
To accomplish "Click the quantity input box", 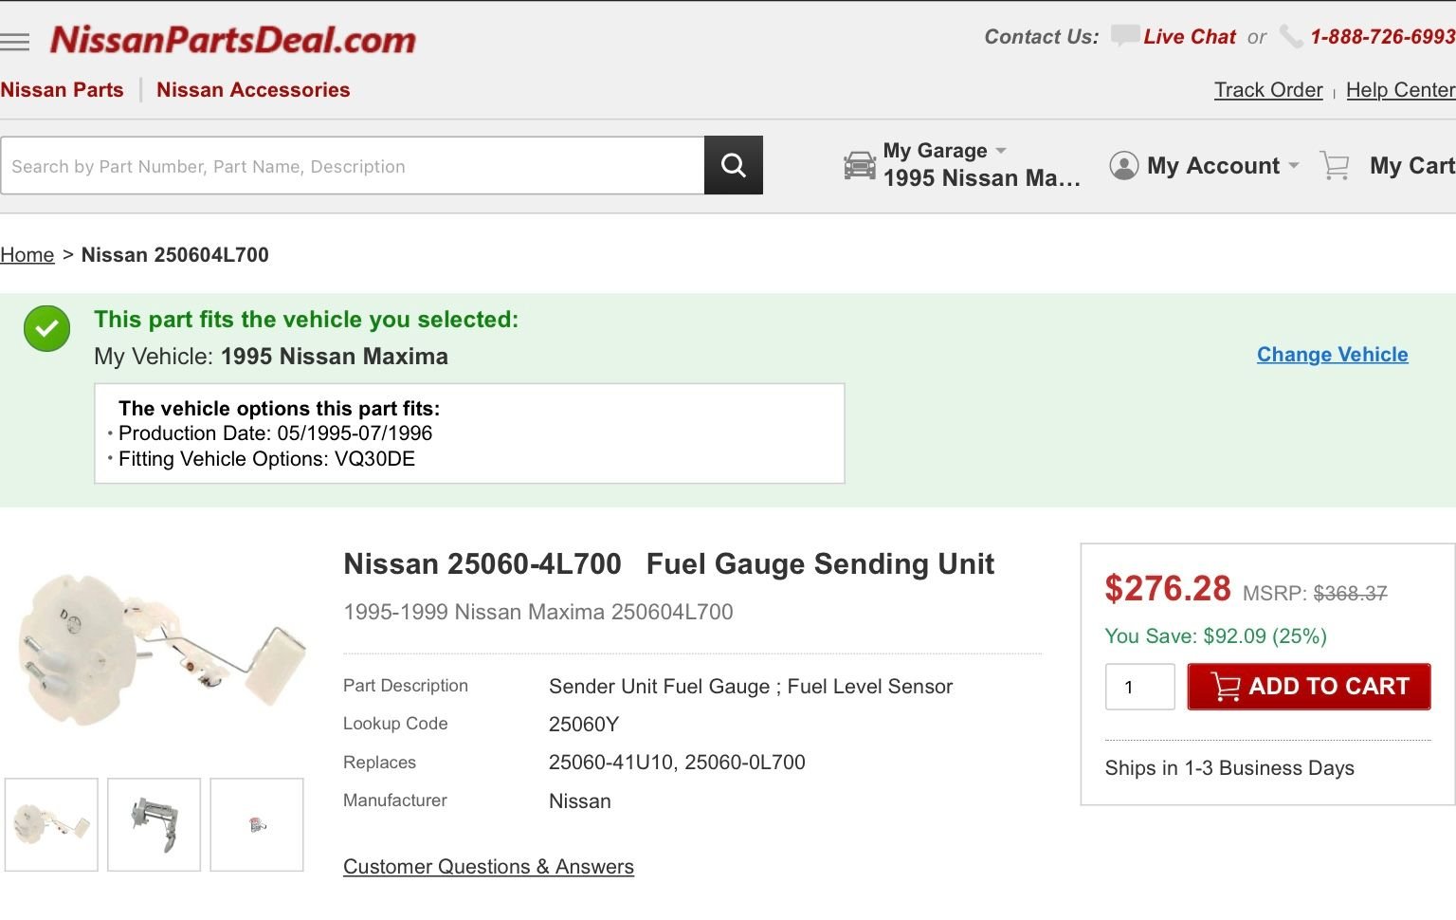I will [x=1139, y=687].
